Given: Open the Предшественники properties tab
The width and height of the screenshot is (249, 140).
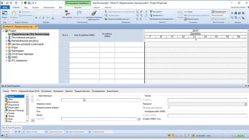Looking at the screenshot, I should [x=82, y=91].
